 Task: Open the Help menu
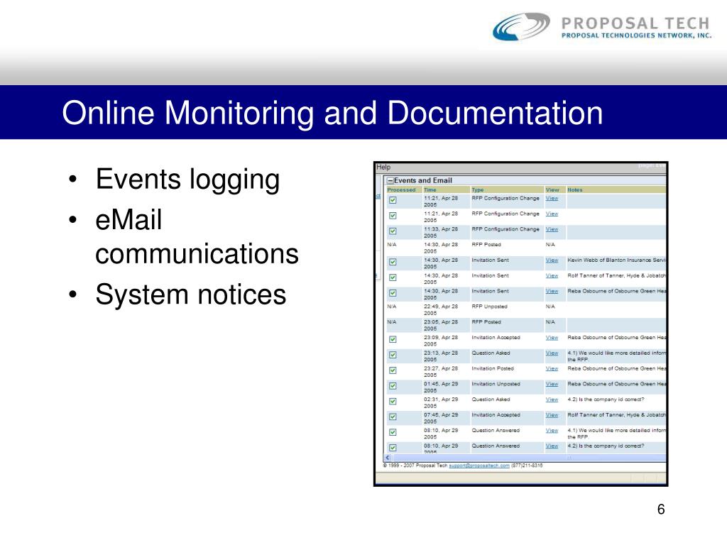pos(383,167)
